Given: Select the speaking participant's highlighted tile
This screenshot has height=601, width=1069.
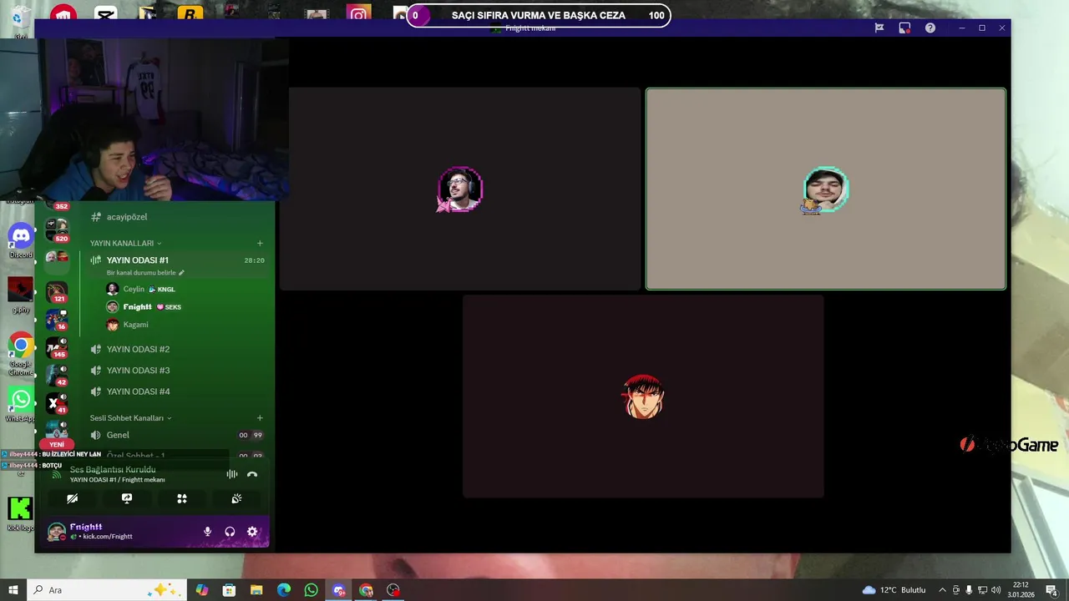Looking at the screenshot, I should (825, 189).
